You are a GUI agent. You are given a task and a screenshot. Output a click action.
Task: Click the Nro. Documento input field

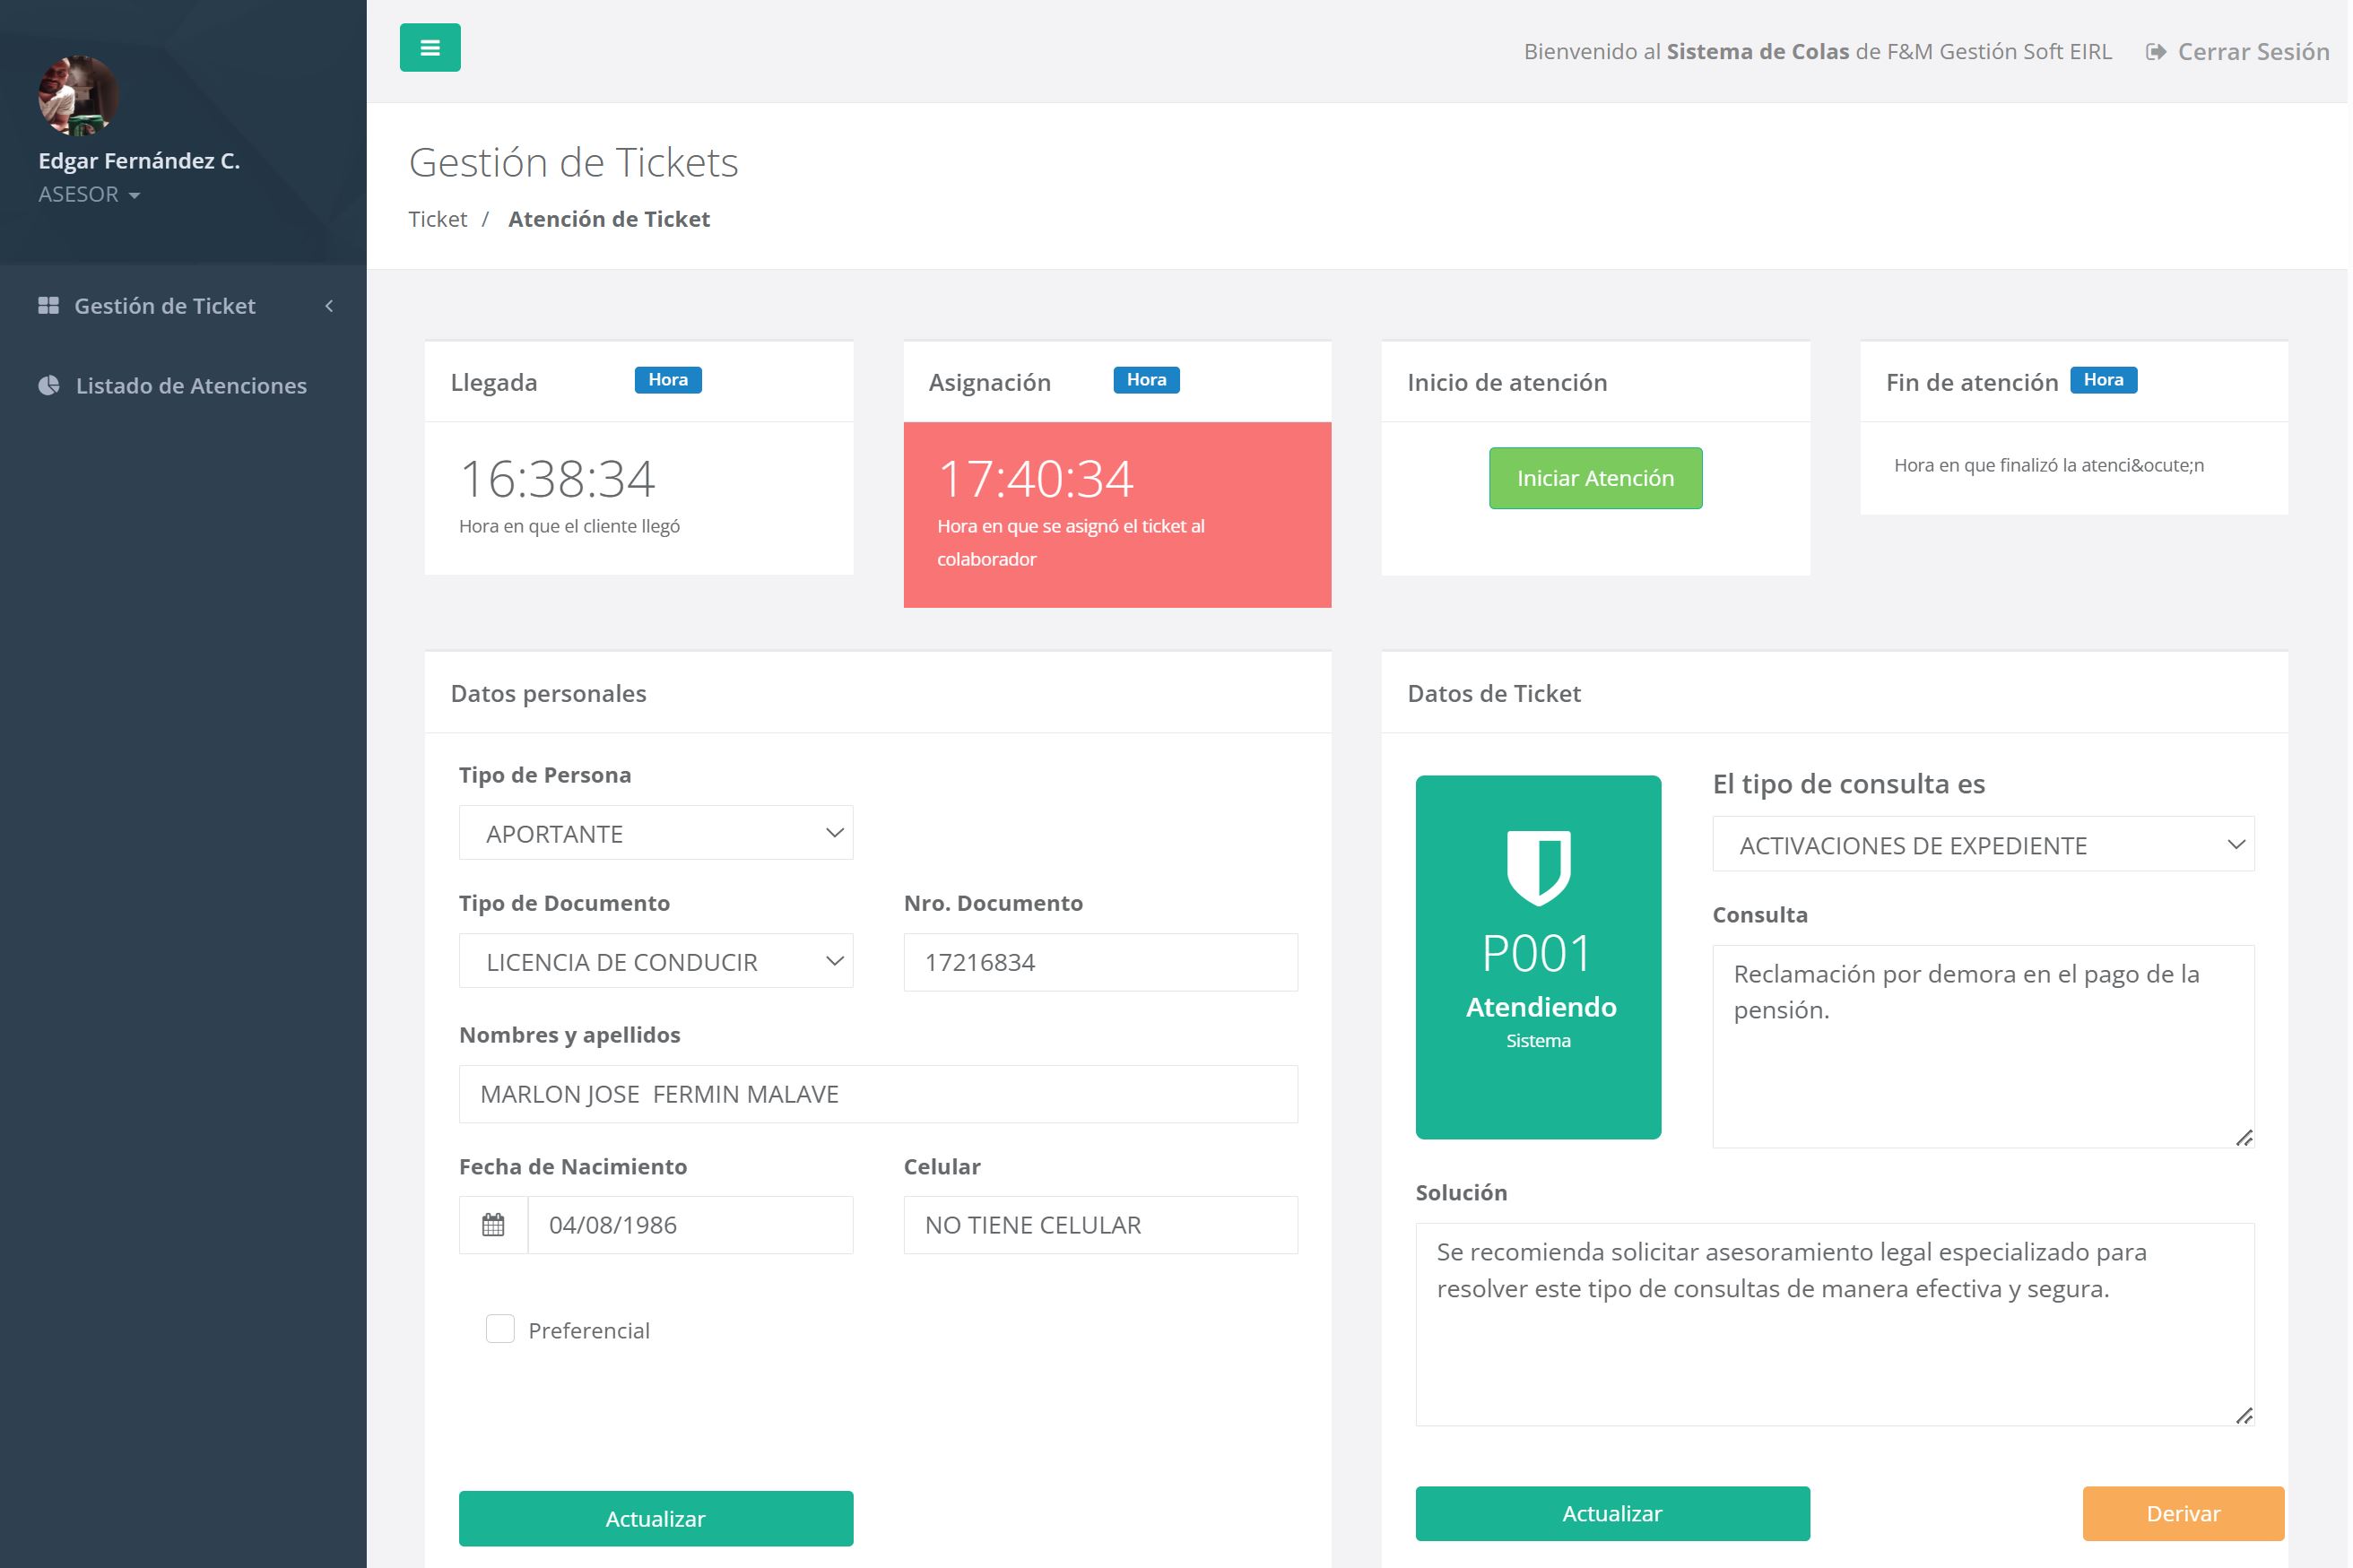pos(1100,962)
